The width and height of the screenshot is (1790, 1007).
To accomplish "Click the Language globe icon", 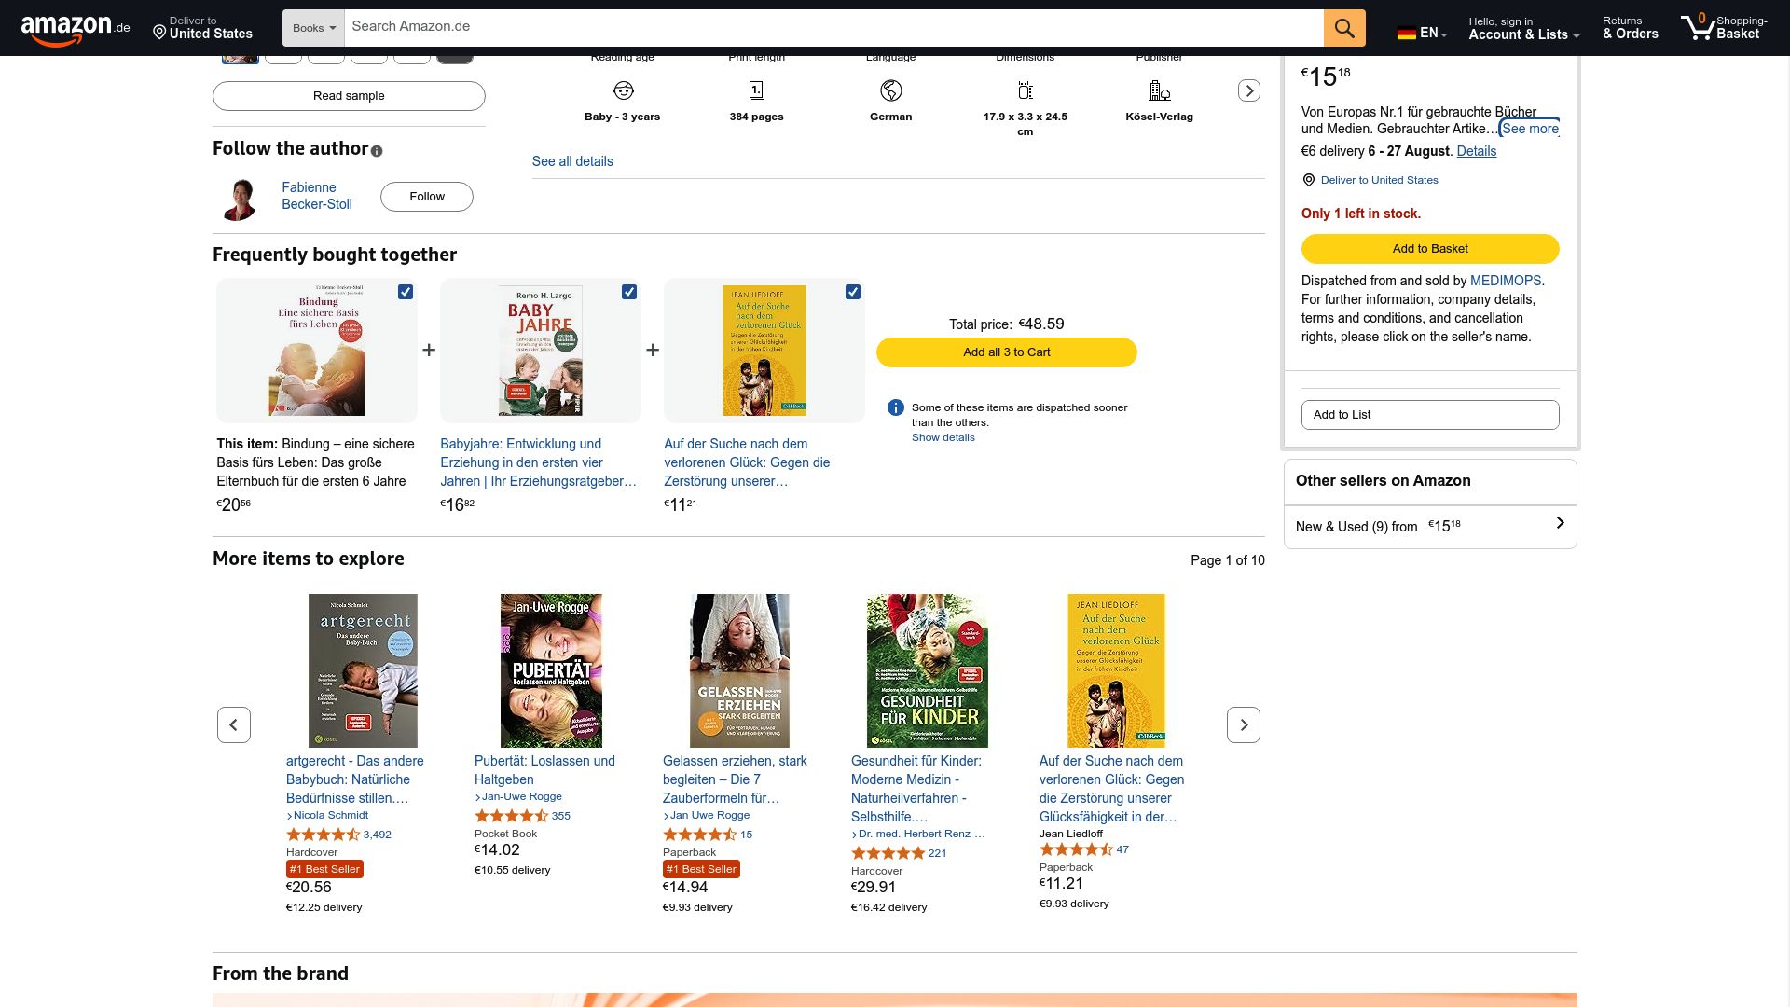I will click(890, 90).
